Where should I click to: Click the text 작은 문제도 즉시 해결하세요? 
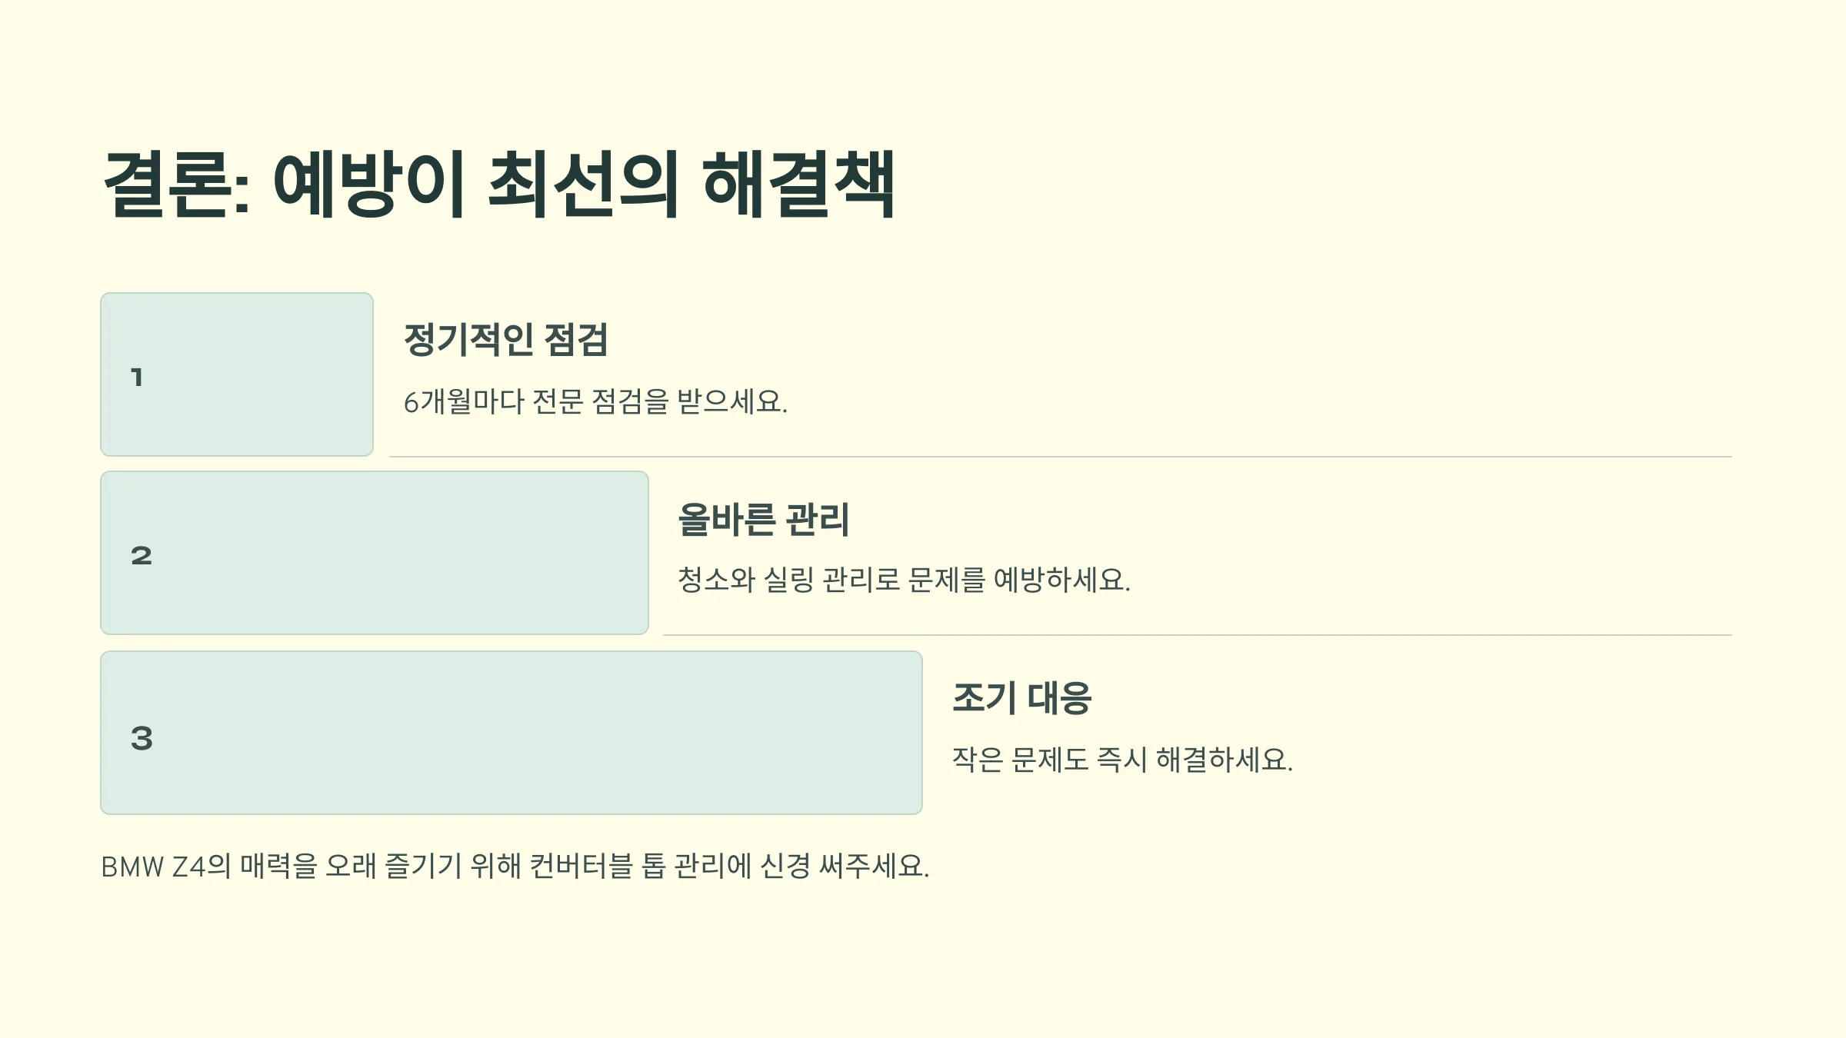pos(1123,760)
